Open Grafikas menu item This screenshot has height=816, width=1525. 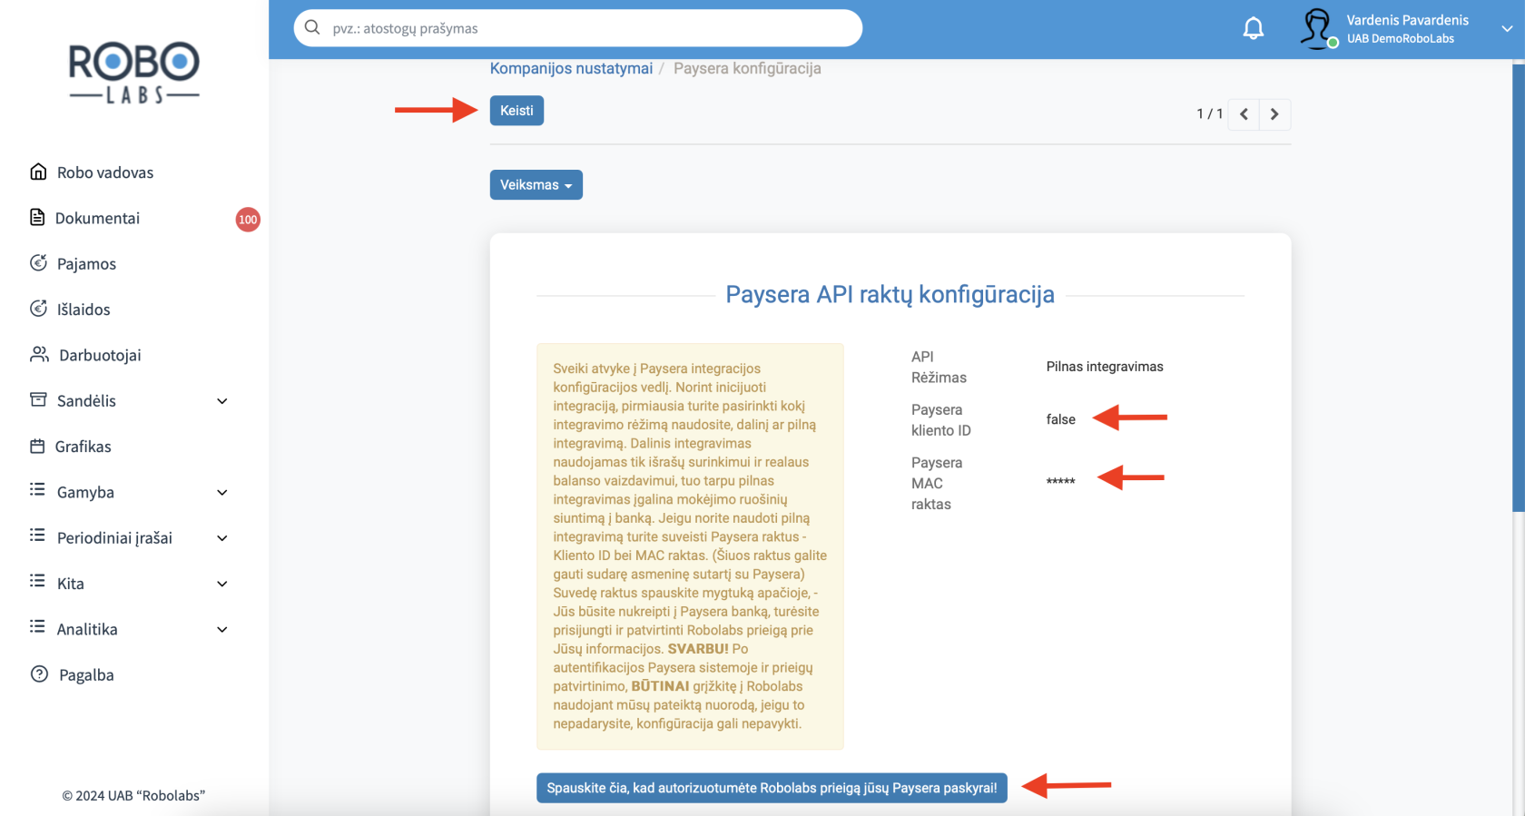pos(83,447)
